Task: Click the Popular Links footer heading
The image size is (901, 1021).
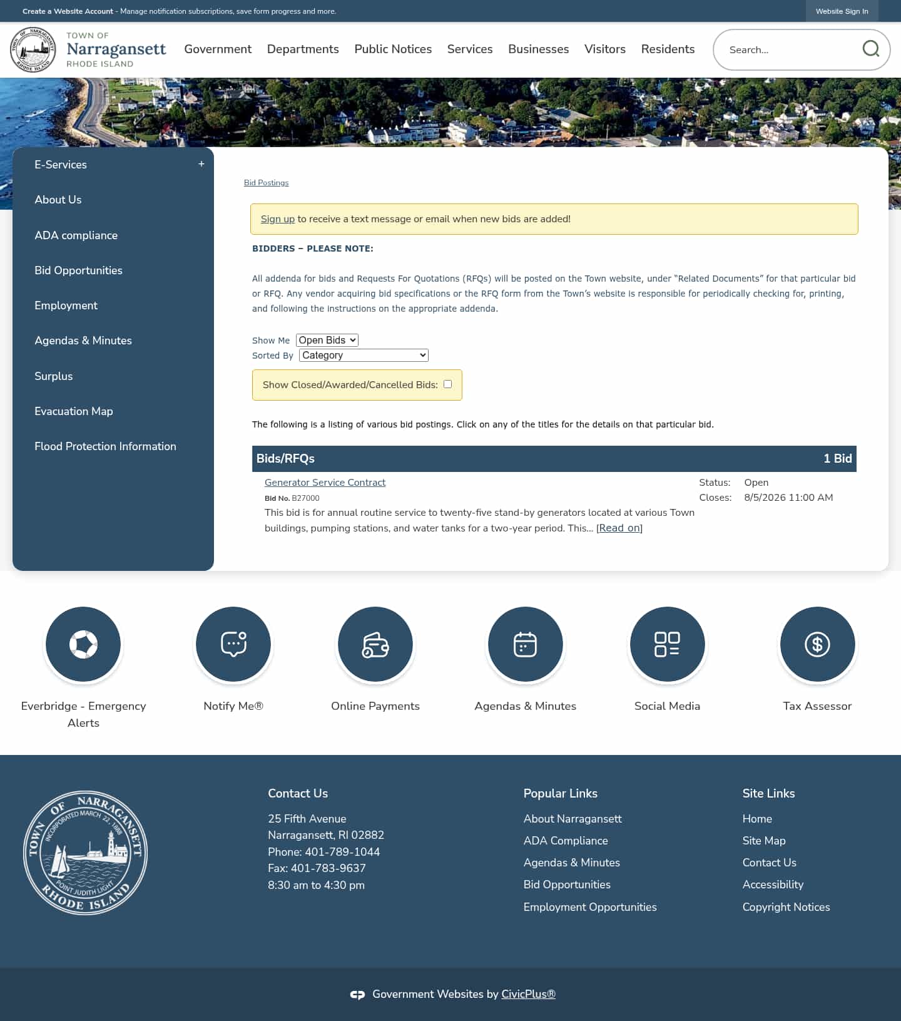Action: [x=561, y=793]
